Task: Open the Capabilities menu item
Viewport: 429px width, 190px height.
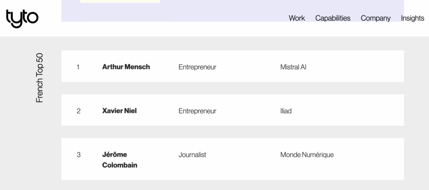Action: click(333, 18)
